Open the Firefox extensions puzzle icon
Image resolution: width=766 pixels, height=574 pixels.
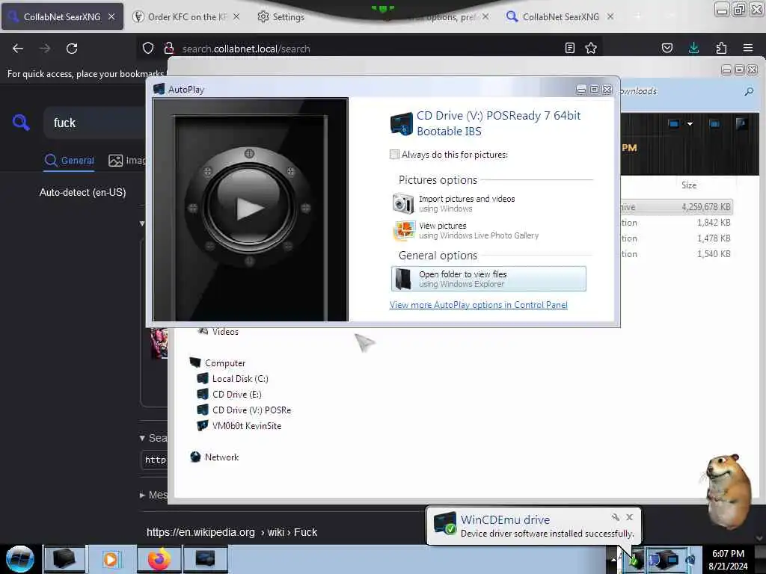721,48
